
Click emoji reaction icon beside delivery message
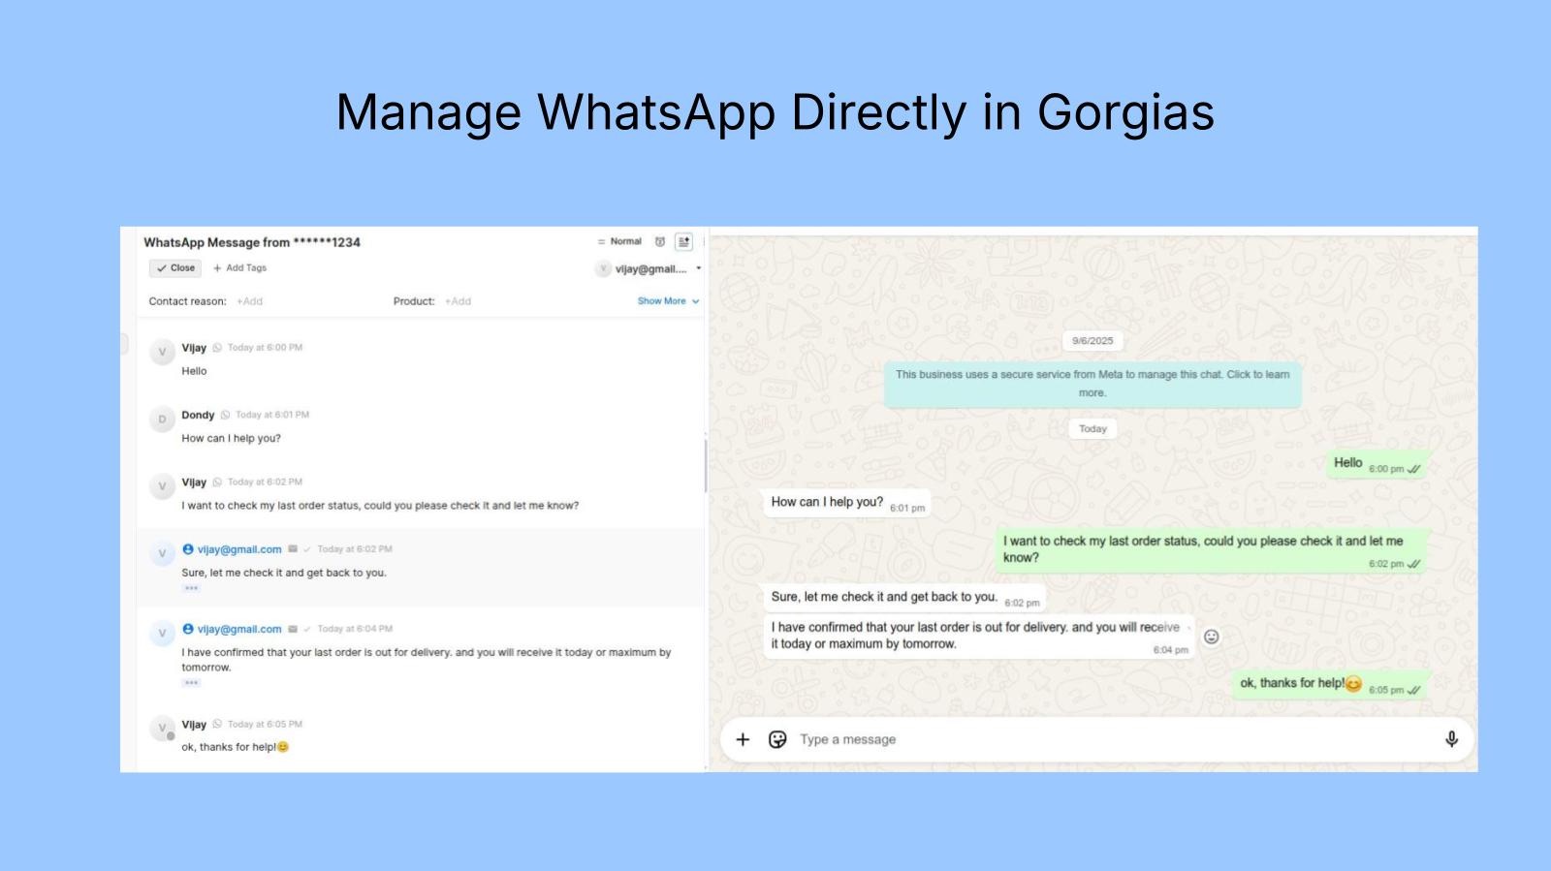click(1211, 637)
